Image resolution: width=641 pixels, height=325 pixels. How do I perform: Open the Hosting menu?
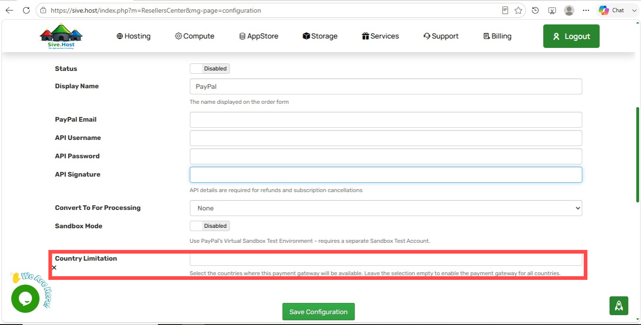click(x=134, y=36)
